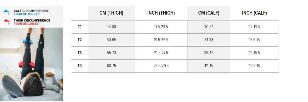The width and height of the screenshot is (308, 102).
Task: Click the T3 size row label
Action: (x=80, y=53)
